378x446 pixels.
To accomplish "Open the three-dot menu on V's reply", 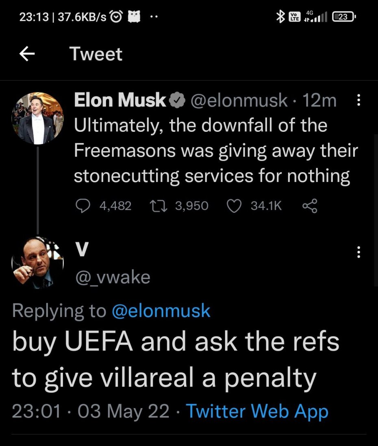I will pyautogui.click(x=358, y=253).
